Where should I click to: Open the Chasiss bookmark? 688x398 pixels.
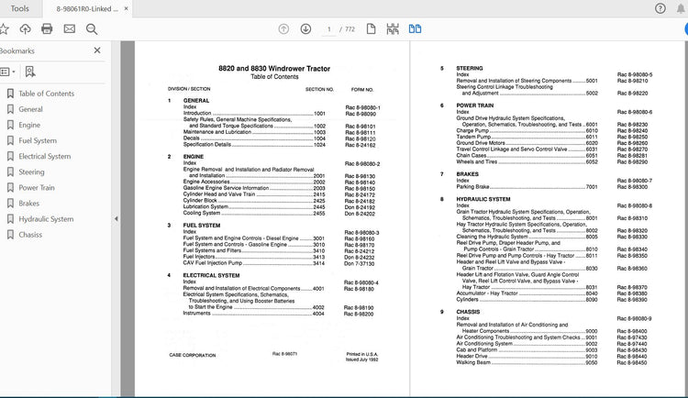click(30, 235)
